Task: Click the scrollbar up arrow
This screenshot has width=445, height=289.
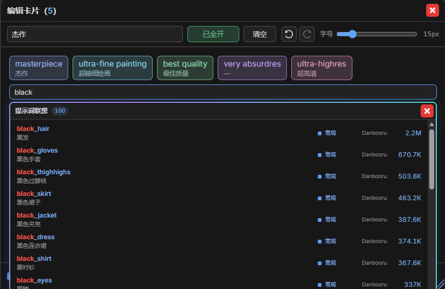Action: [x=431, y=124]
